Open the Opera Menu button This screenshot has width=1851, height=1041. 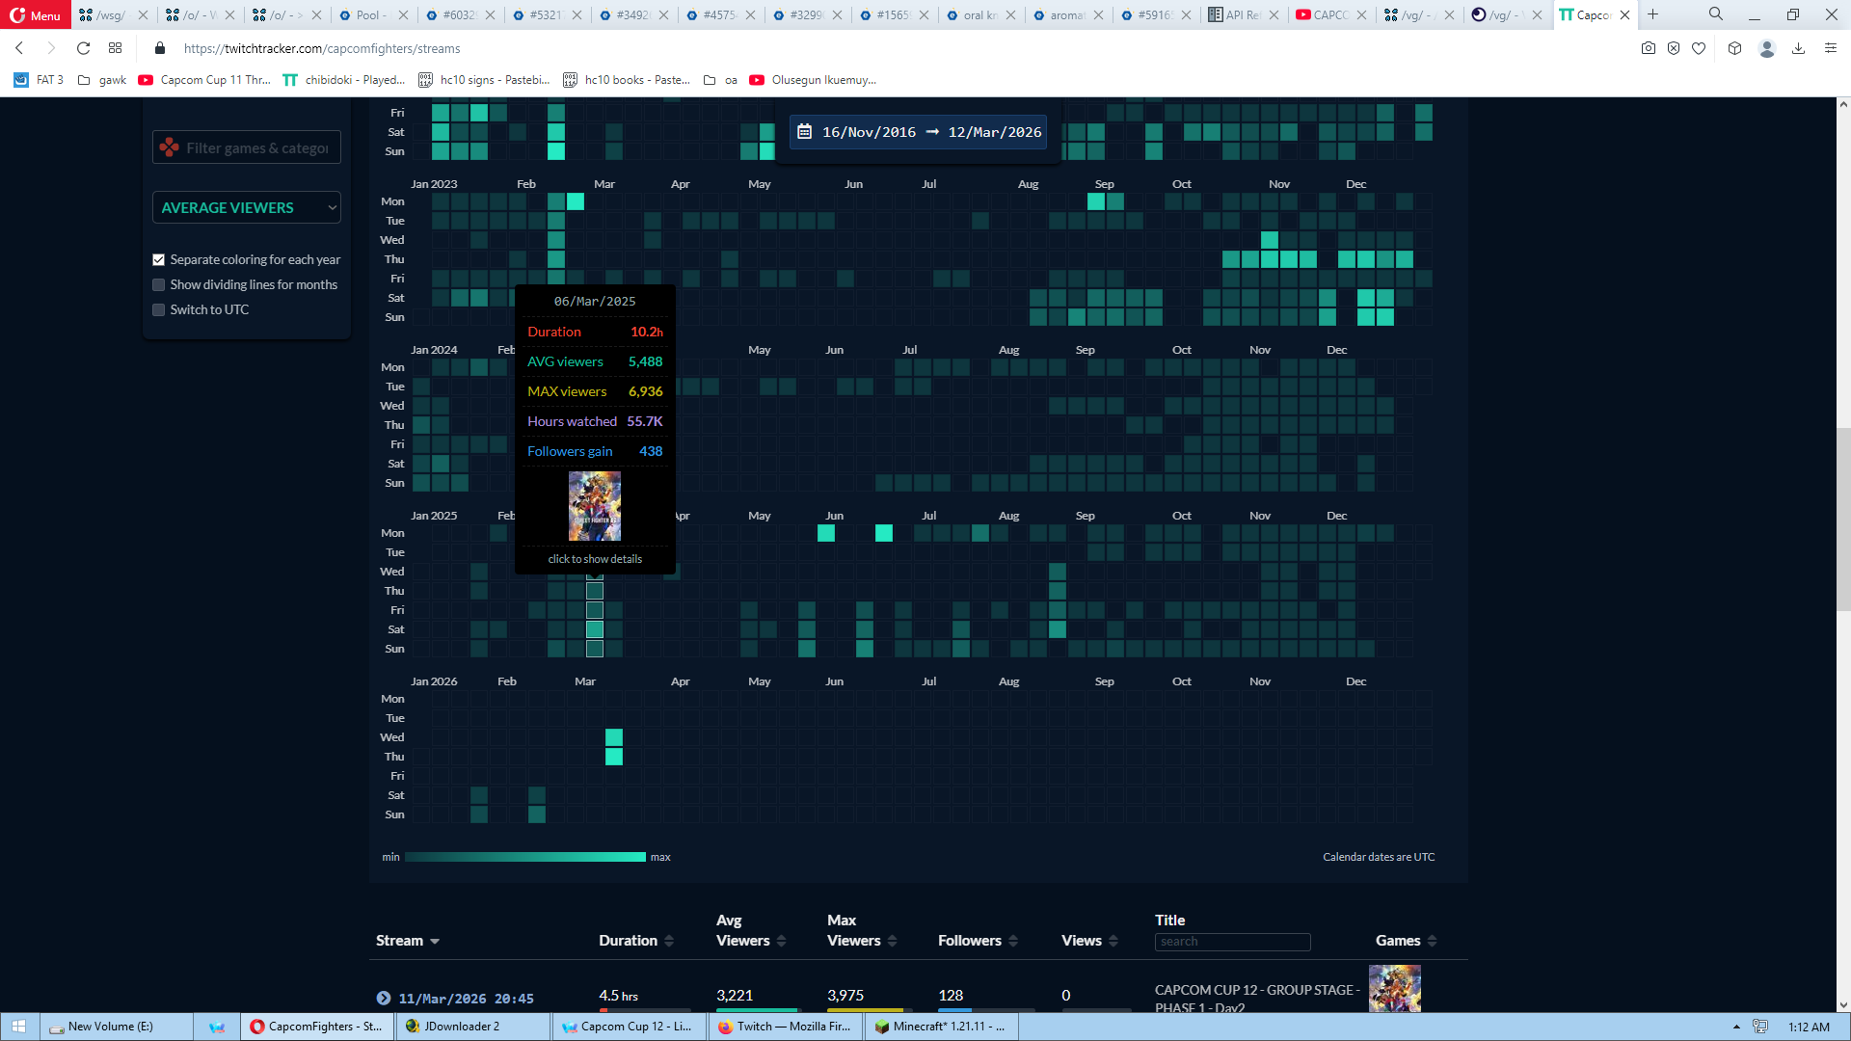pyautogui.click(x=36, y=14)
